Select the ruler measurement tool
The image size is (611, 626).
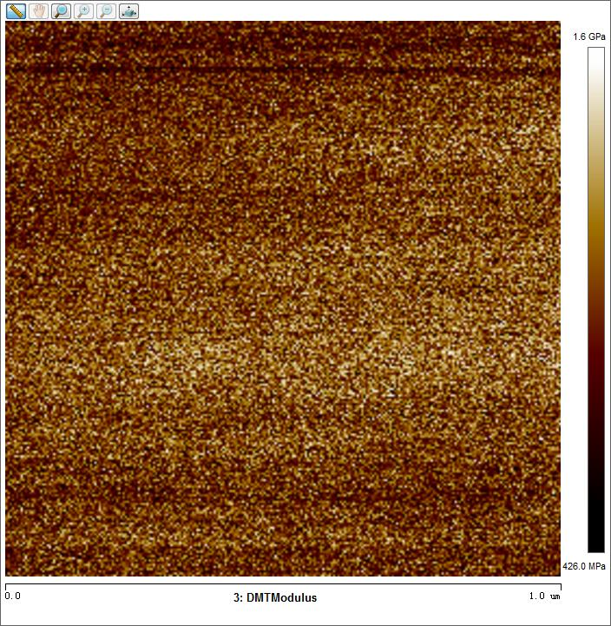(x=16, y=11)
